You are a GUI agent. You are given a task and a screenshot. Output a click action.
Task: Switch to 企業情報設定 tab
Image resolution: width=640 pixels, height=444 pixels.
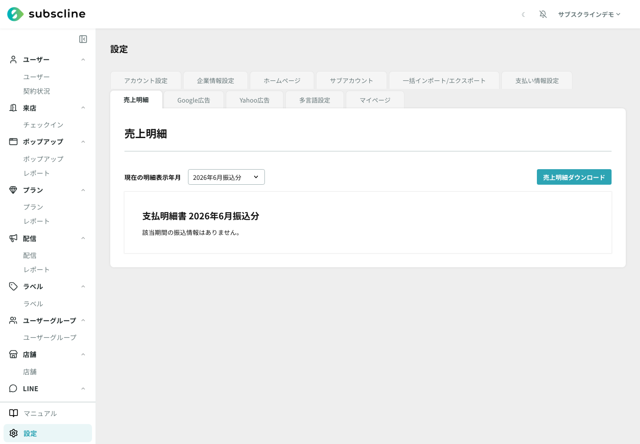(216, 80)
